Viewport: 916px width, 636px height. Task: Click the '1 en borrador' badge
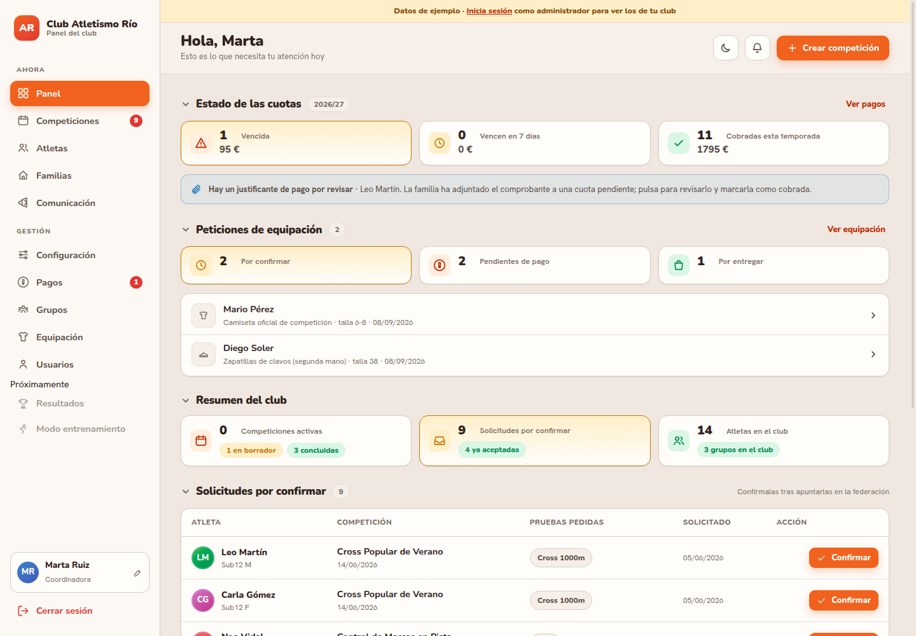pyautogui.click(x=251, y=450)
